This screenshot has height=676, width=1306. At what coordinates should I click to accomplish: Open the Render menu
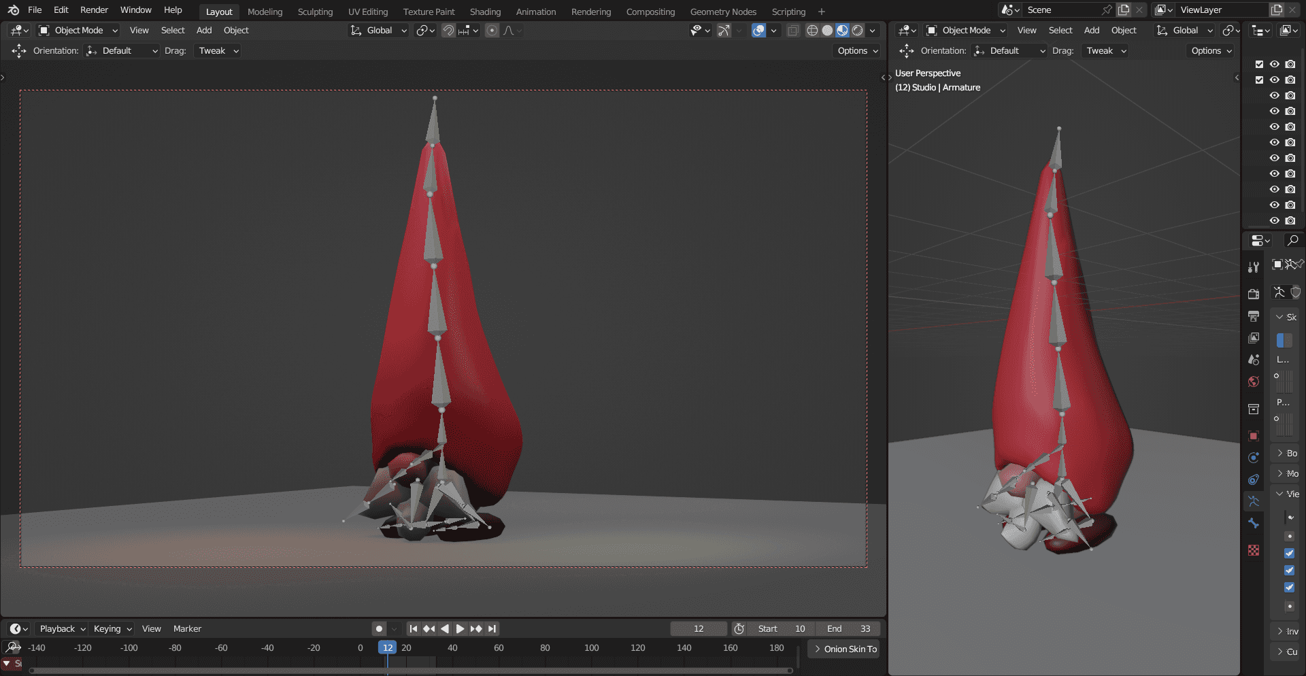tap(94, 10)
